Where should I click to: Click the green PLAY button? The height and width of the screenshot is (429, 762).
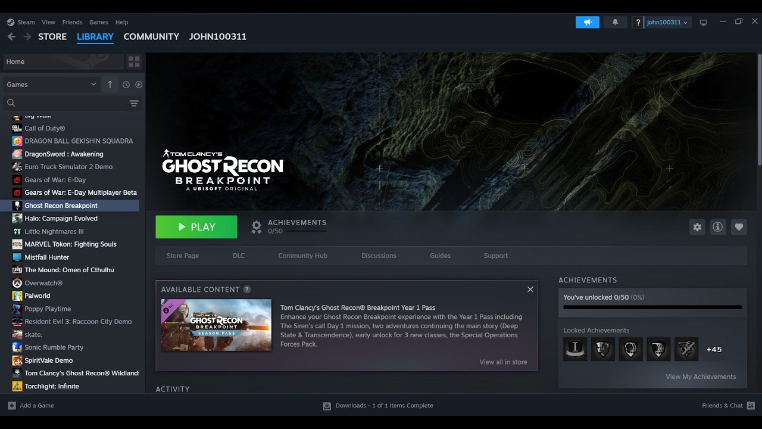tap(196, 227)
